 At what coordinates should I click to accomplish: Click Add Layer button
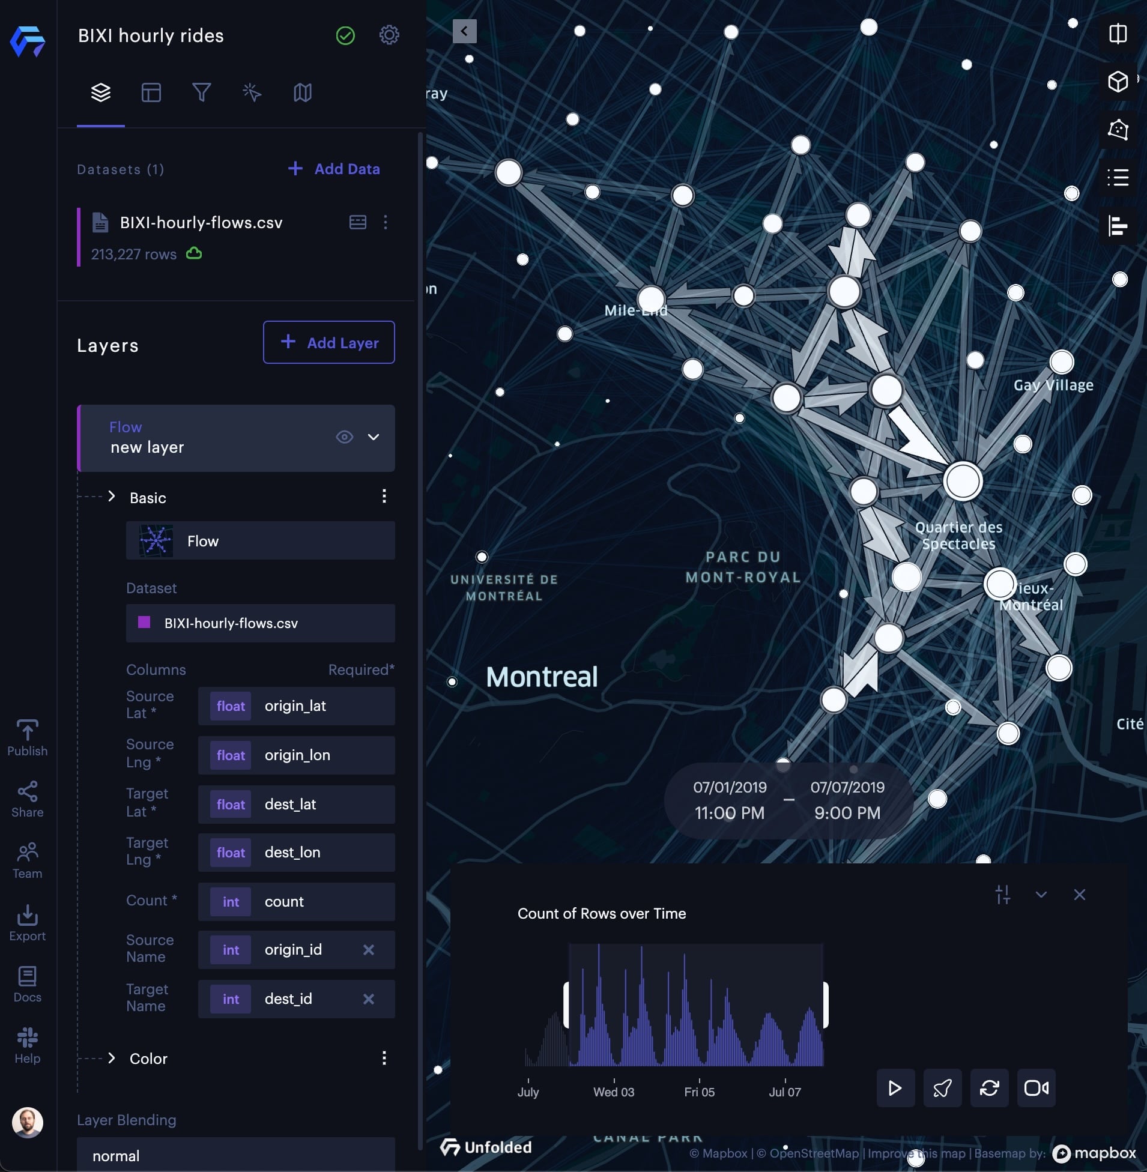pos(329,342)
